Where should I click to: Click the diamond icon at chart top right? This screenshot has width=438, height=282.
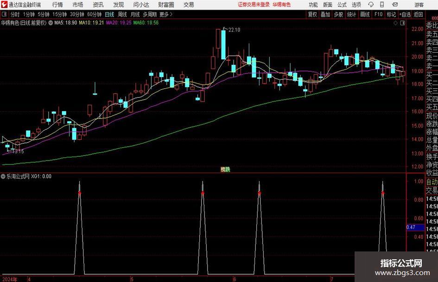[395, 23]
